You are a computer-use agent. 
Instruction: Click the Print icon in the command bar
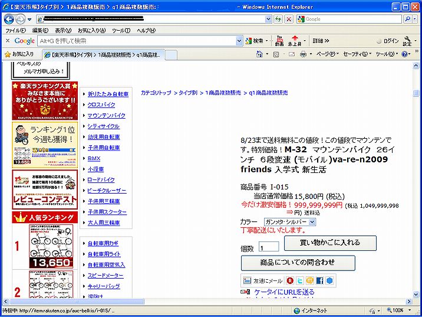pyautogui.click(x=304, y=54)
